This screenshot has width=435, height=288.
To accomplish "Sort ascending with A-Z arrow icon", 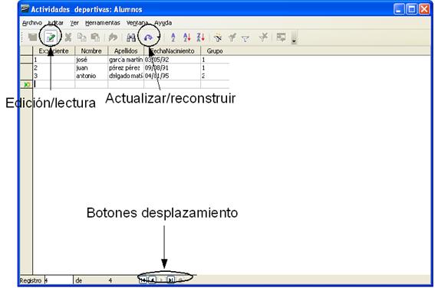I will tap(186, 37).
